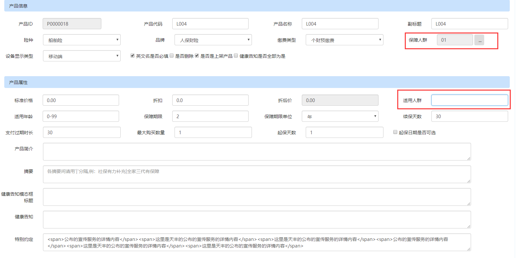Image resolution: width=516 pixels, height=258 pixels.
Task: Check the 健康告知是否全部为是 checkbox
Action: pyautogui.click(x=236, y=56)
